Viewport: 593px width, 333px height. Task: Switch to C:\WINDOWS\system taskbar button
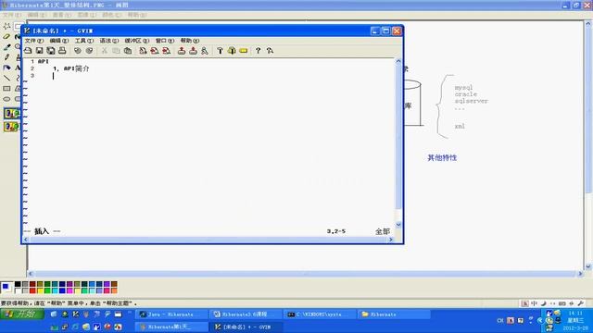tap(320, 314)
